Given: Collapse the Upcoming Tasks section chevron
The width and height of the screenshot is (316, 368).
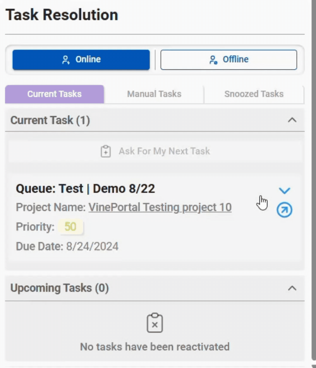Looking at the screenshot, I should (292, 288).
